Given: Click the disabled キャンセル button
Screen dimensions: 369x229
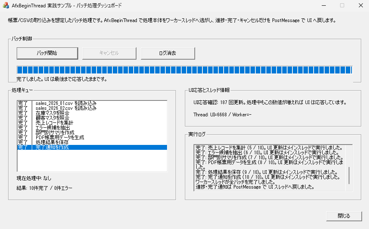Looking at the screenshot, I should point(109,53).
